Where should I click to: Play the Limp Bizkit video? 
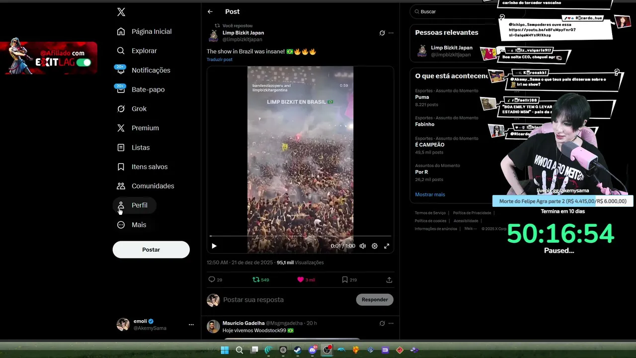click(x=214, y=246)
